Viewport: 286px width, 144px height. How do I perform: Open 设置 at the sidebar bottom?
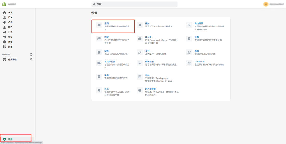(10, 139)
